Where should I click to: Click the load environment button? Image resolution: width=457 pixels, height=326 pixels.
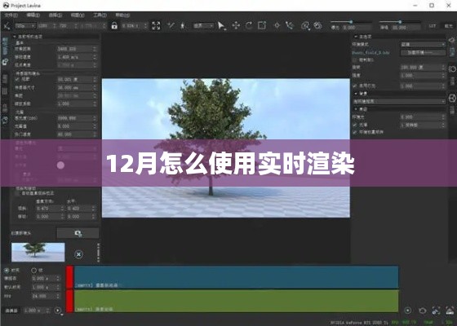[423, 53]
